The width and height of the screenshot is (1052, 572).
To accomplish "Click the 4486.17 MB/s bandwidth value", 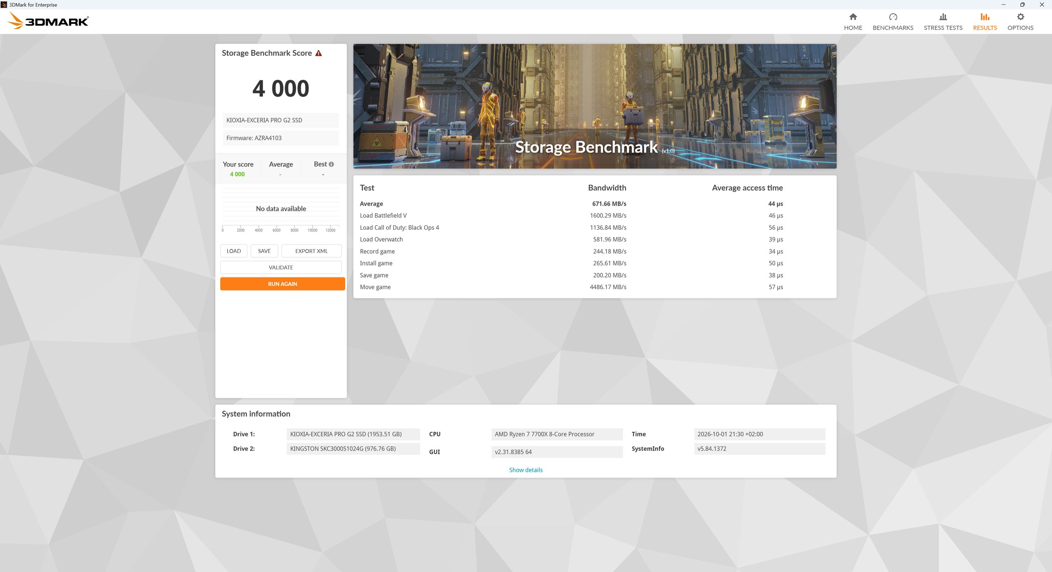I will [x=608, y=287].
